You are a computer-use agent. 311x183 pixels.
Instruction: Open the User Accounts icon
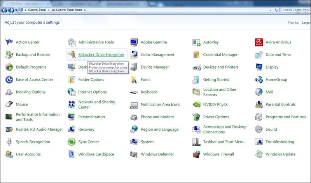[9, 154]
